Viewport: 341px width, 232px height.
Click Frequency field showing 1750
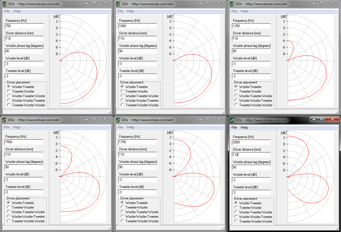138,142
